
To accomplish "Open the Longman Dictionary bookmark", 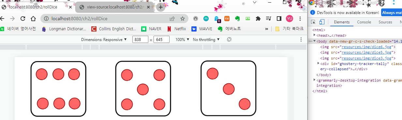I will [x=64, y=29].
